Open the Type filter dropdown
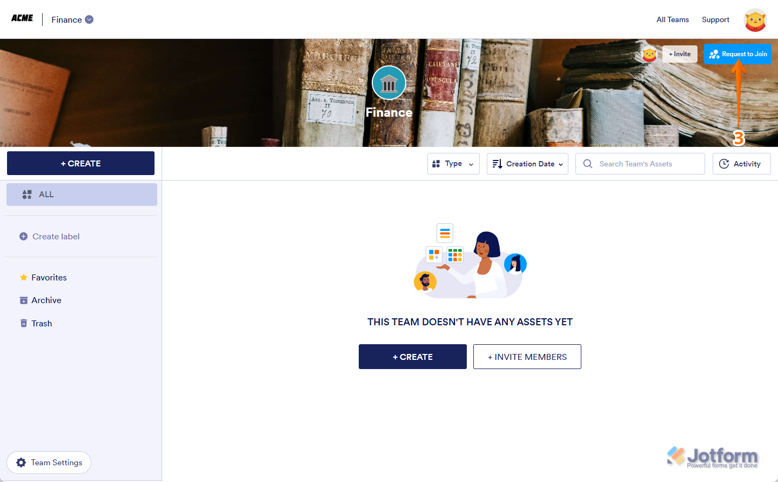 pos(453,164)
